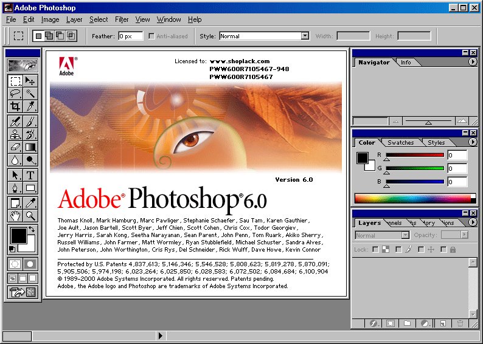Open the Style dropdown in options bar

(264, 36)
